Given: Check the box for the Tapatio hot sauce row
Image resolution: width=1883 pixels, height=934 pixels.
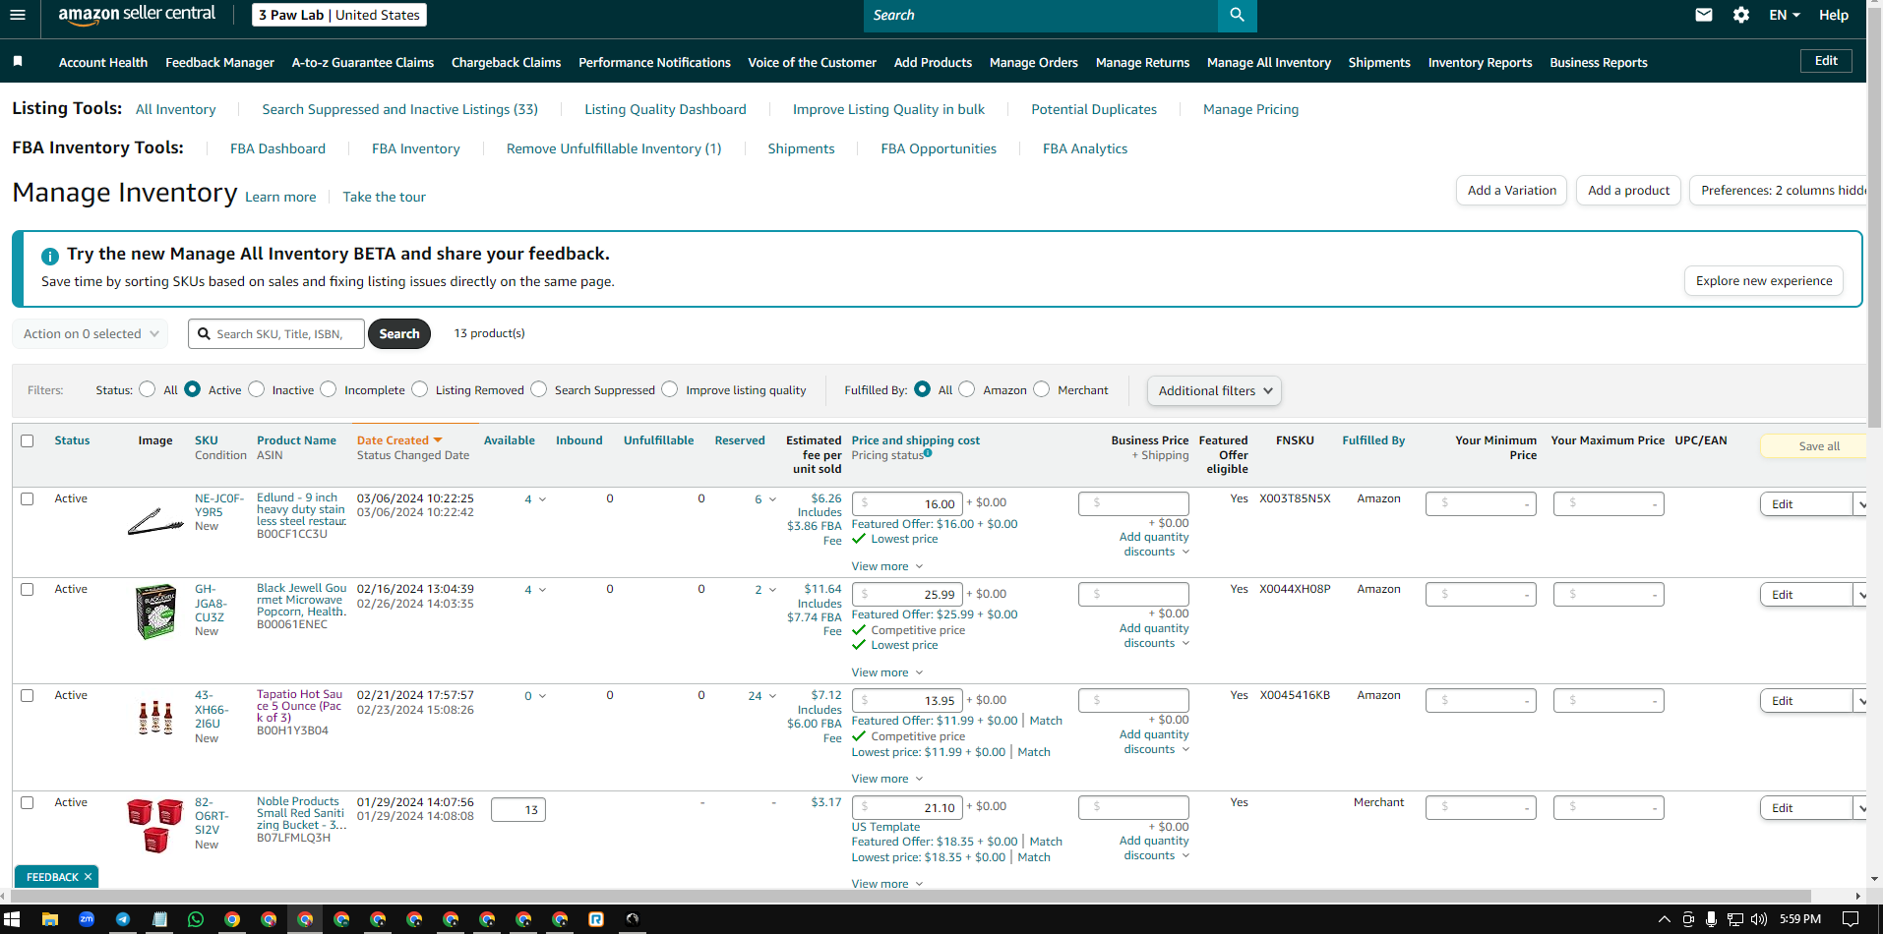Looking at the screenshot, I should coord(28,695).
